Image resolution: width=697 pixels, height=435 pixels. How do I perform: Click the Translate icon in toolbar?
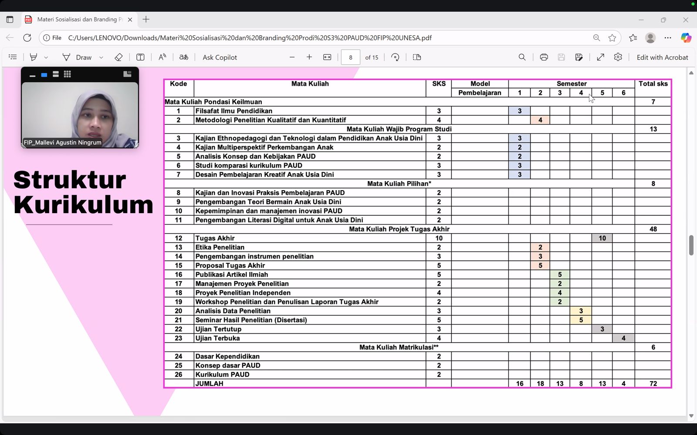point(184,57)
